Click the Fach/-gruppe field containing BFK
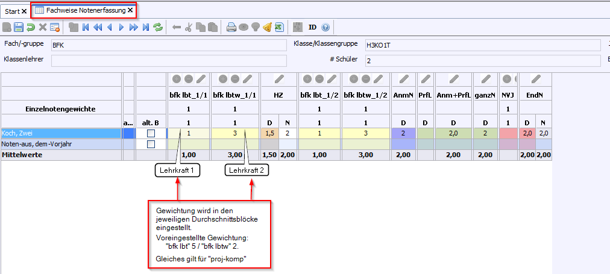 coord(168,45)
